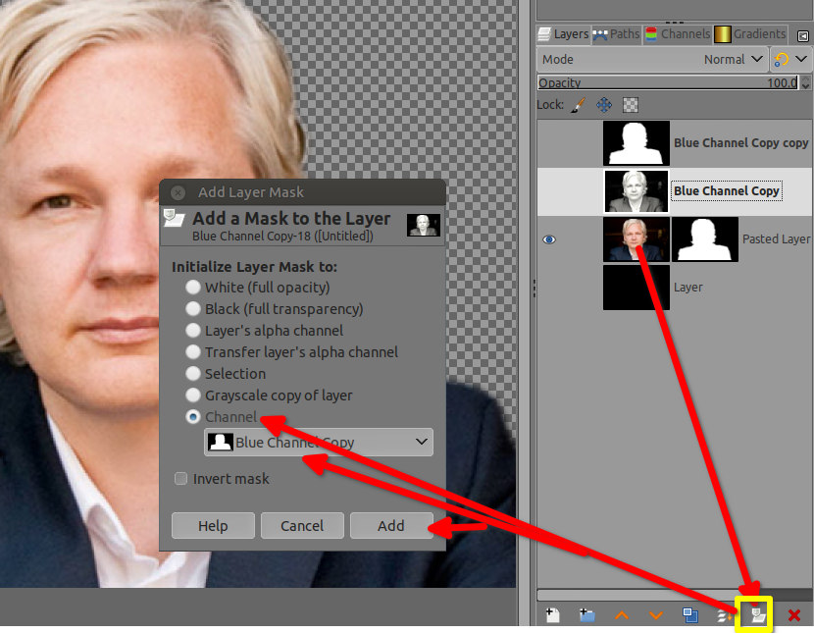Click the dialog's layer preview thumbnail
This screenshot has width=814, height=633.
(x=424, y=226)
